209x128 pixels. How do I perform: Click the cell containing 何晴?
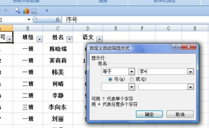click(x=58, y=84)
